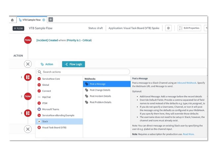This screenshot has height=155, width=215.
Task: Choose the Global category
Action: pos(59,85)
